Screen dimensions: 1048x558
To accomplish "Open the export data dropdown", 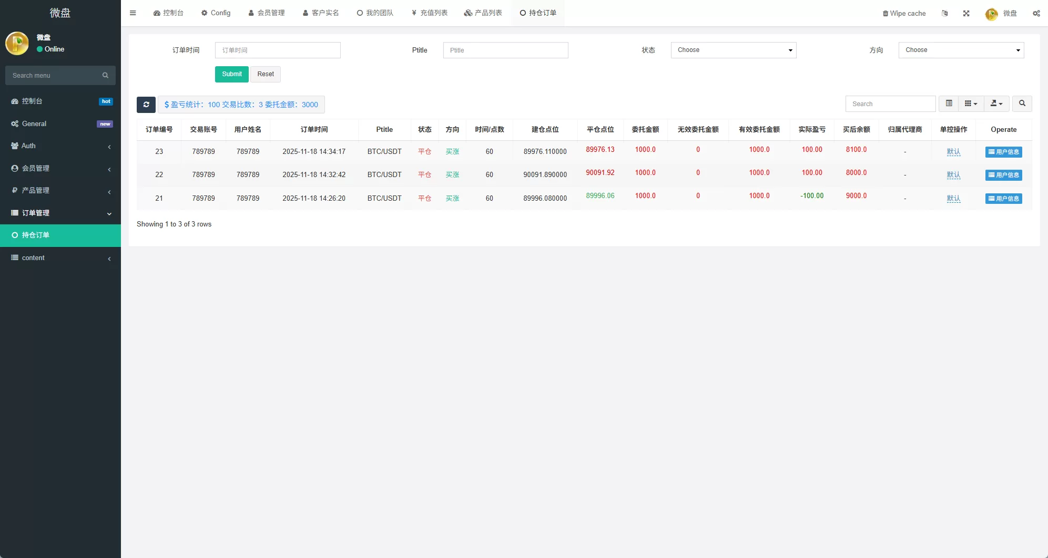I will tap(996, 104).
